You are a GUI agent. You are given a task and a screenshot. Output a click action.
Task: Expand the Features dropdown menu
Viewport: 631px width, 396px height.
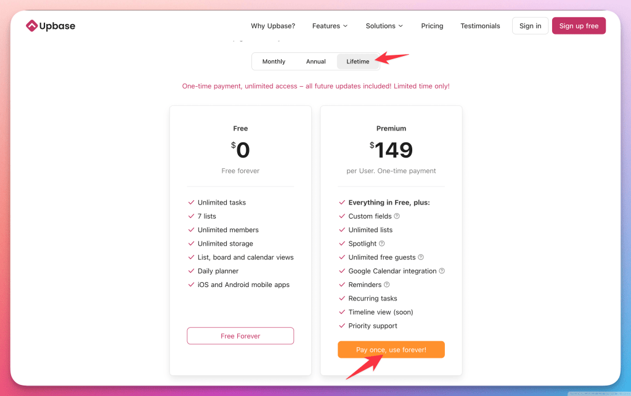[x=330, y=26]
